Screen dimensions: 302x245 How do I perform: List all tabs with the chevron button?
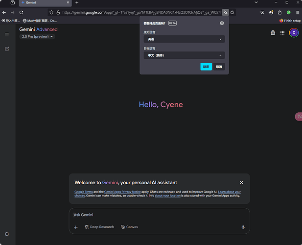click(256, 2)
